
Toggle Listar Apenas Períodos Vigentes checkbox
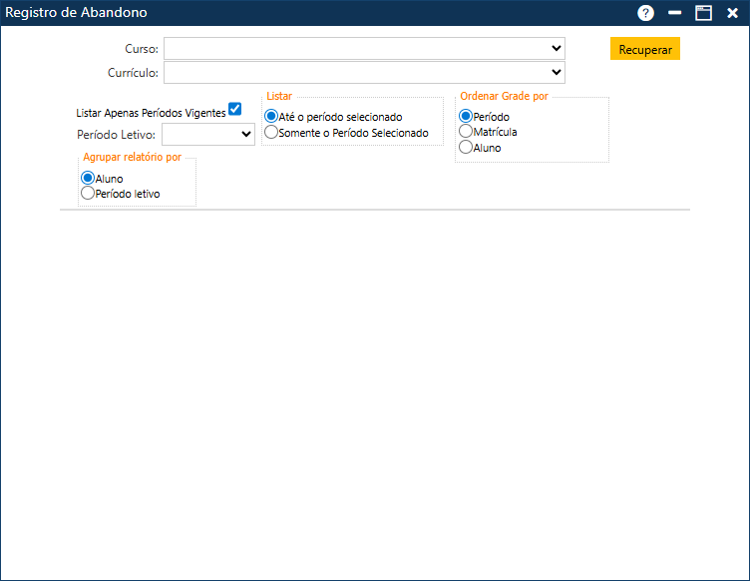click(x=235, y=109)
